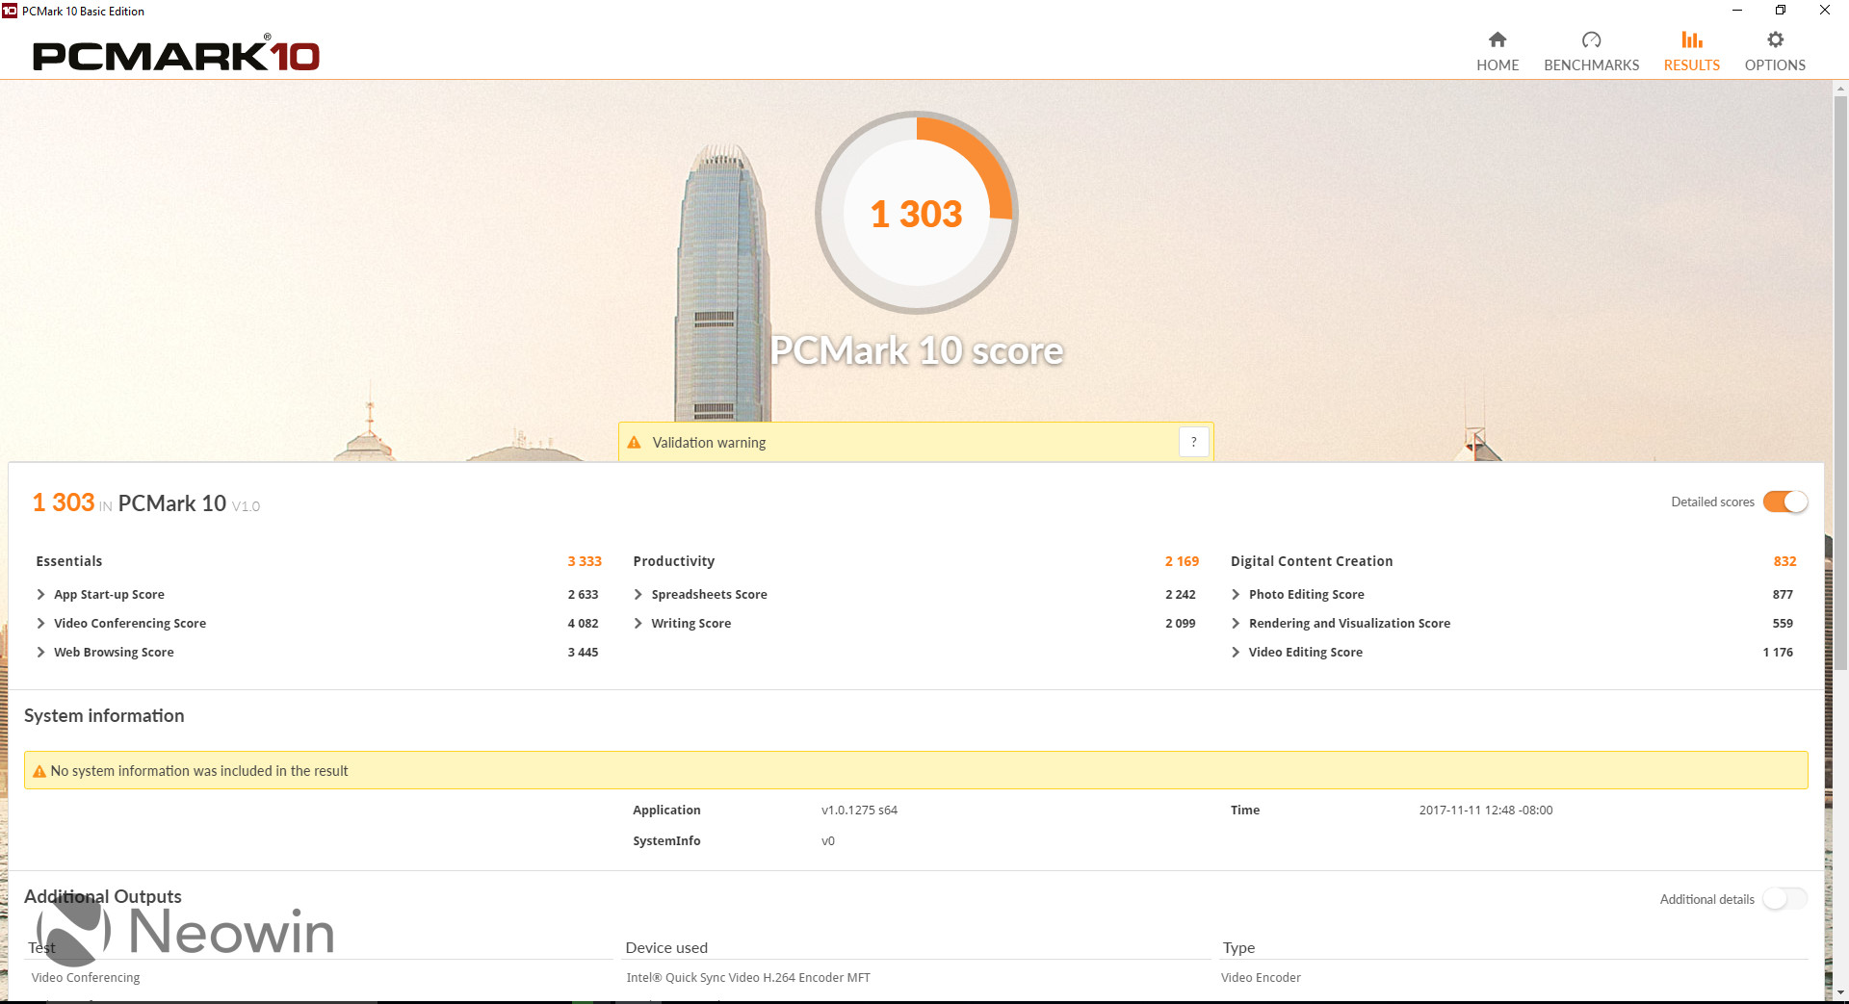Click the Rendering and Visualization score 559
1849x1004 pixels.
[1783, 624]
